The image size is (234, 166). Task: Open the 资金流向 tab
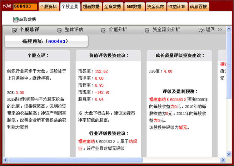click(x=156, y=7)
